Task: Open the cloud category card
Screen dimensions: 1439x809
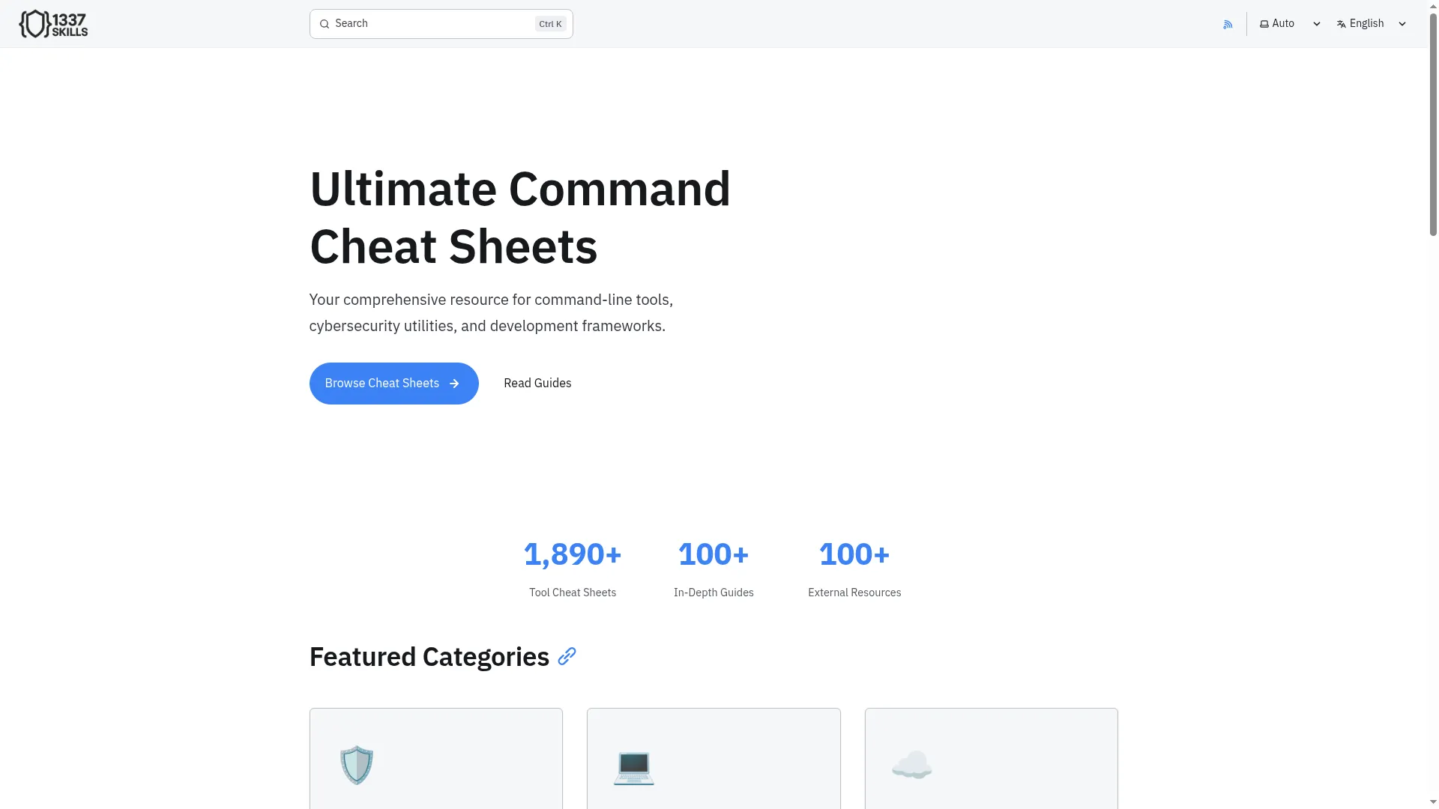Action: click(991, 758)
